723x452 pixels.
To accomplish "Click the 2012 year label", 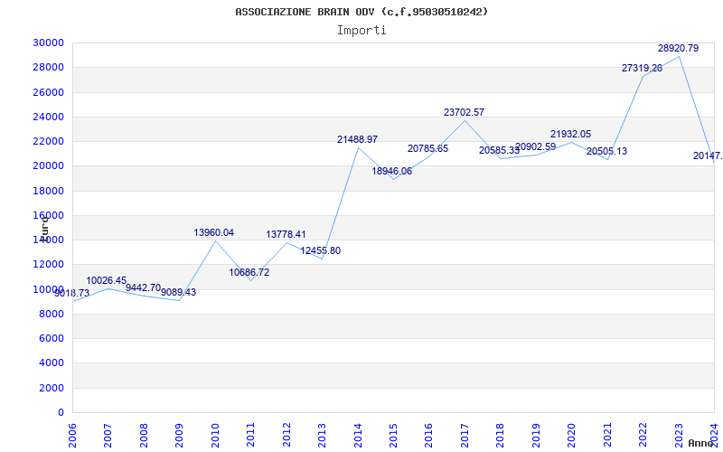I will tap(286, 434).
